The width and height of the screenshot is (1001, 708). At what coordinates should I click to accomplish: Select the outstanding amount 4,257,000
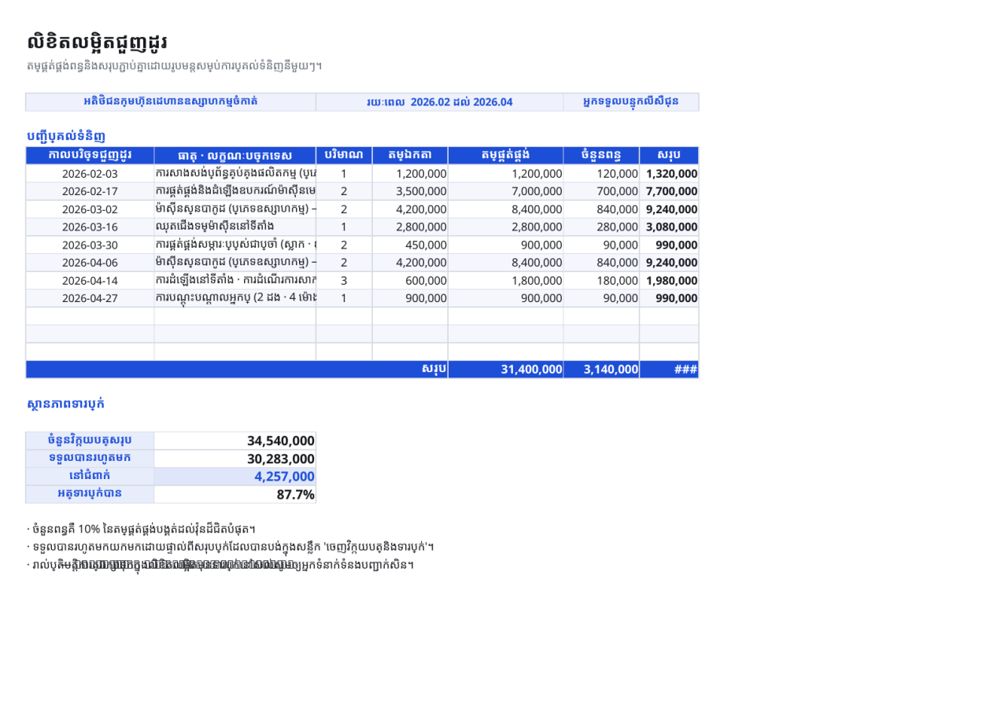click(x=235, y=477)
